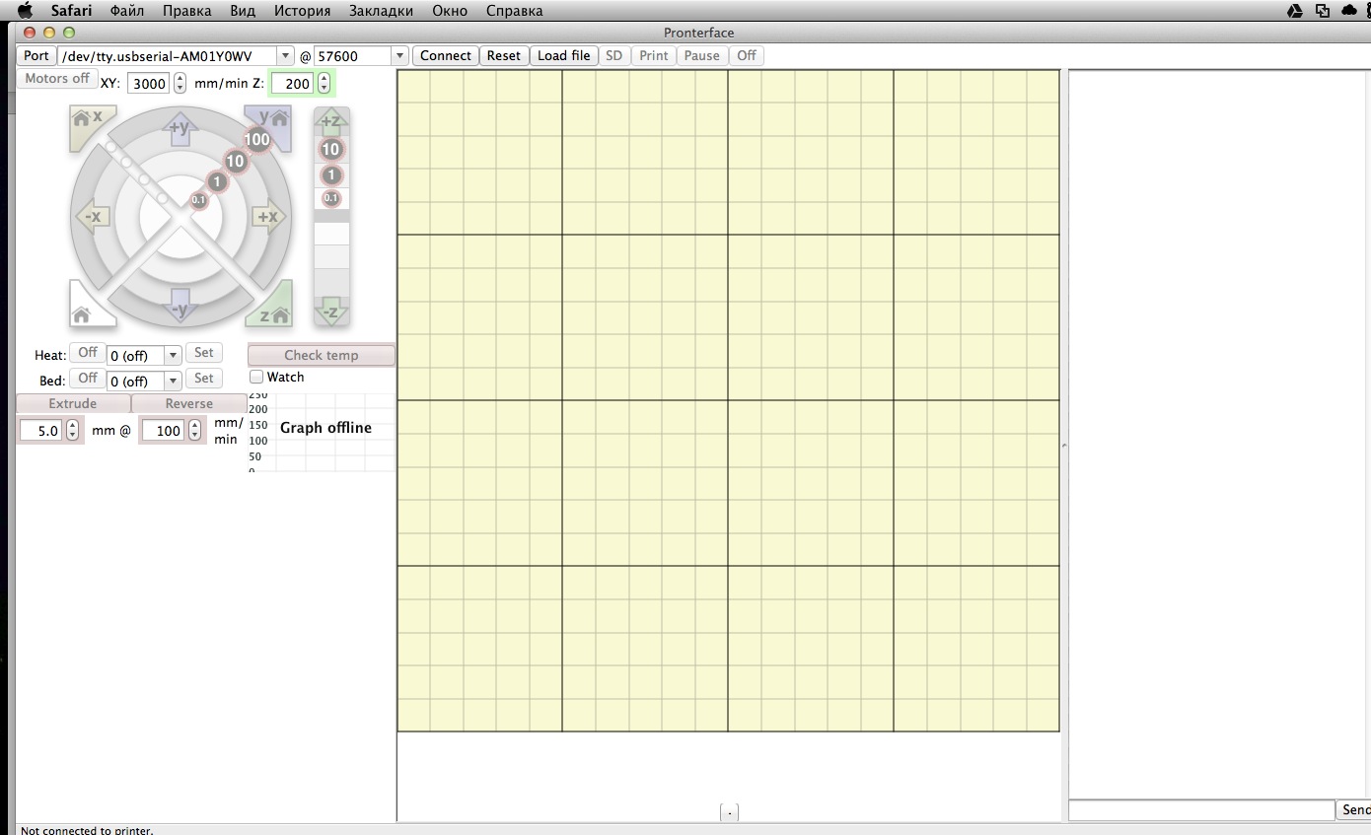This screenshot has width=1371, height=835.
Task: Expand the serial port dropdown
Action: click(x=285, y=56)
